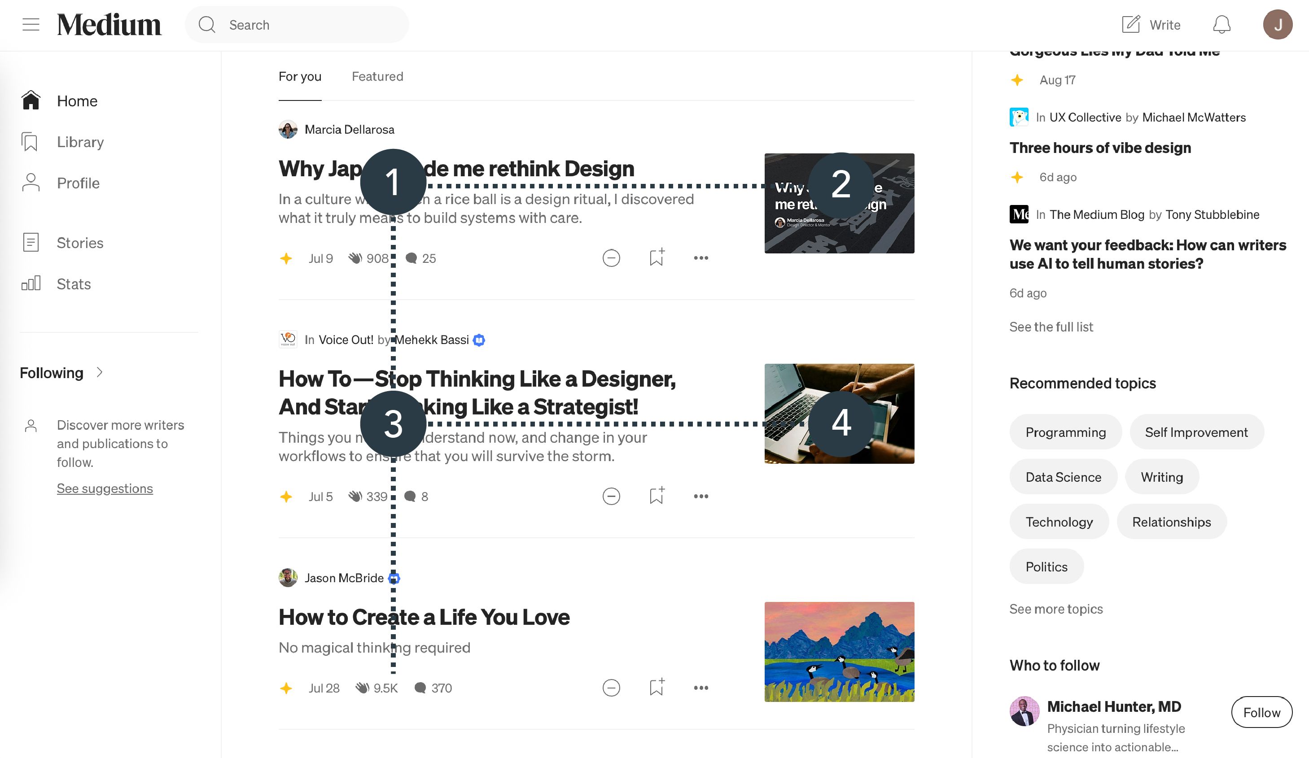The height and width of the screenshot is (758, 1309).
Task: Click the See suggestions link
Action: [x=105, y=488]
